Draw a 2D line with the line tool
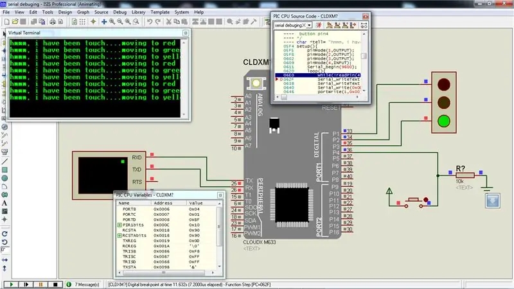 click(x=4, y=162)
